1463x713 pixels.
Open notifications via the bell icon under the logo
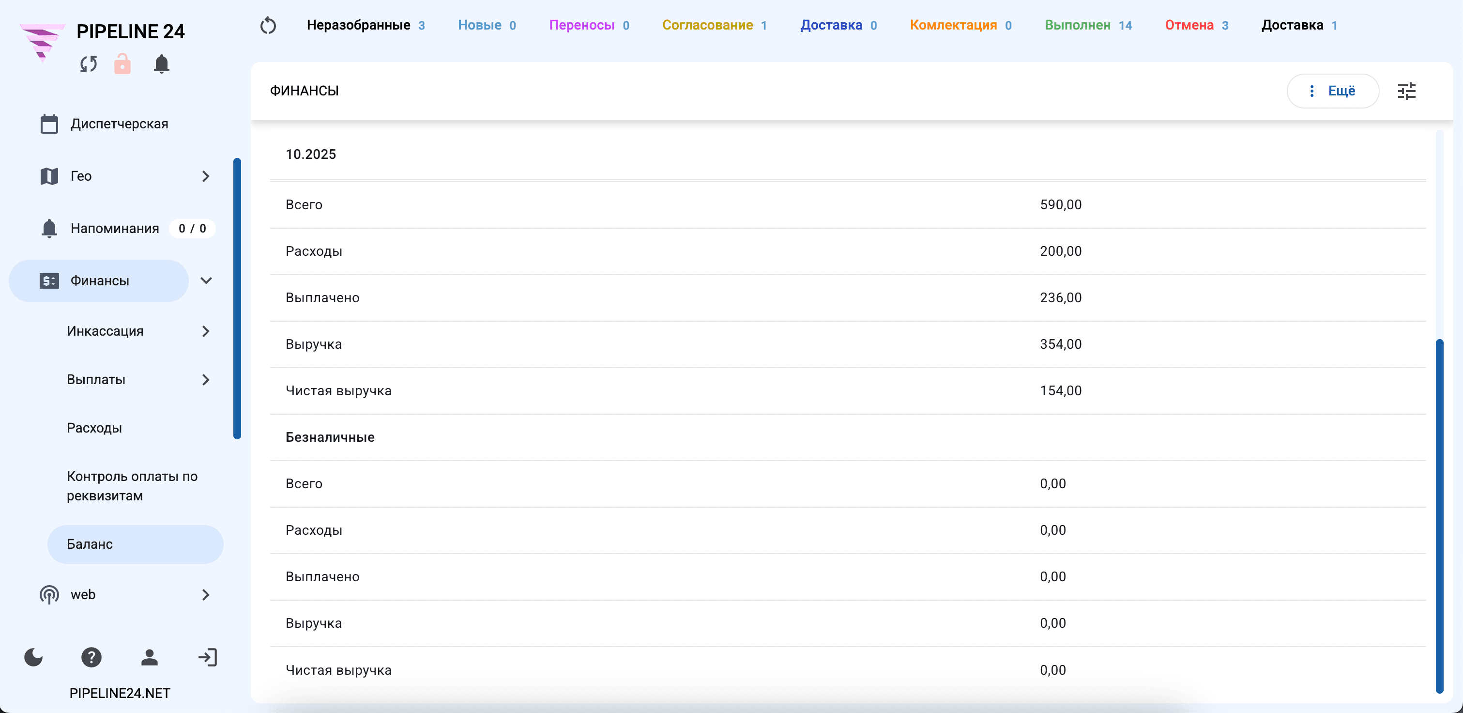[x=162, y=64]
